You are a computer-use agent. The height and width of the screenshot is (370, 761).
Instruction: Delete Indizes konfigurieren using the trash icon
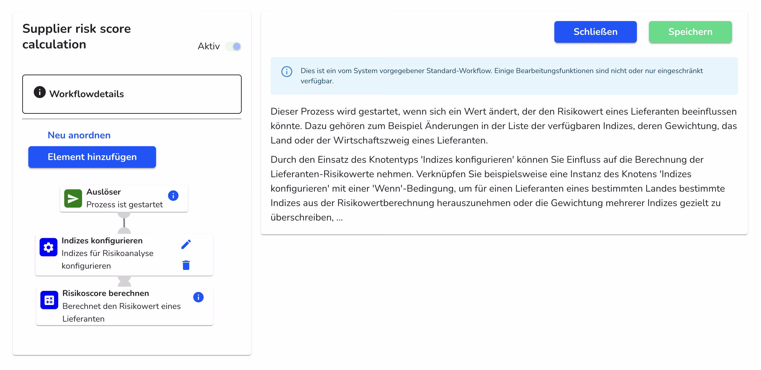[x=186, y=265]
